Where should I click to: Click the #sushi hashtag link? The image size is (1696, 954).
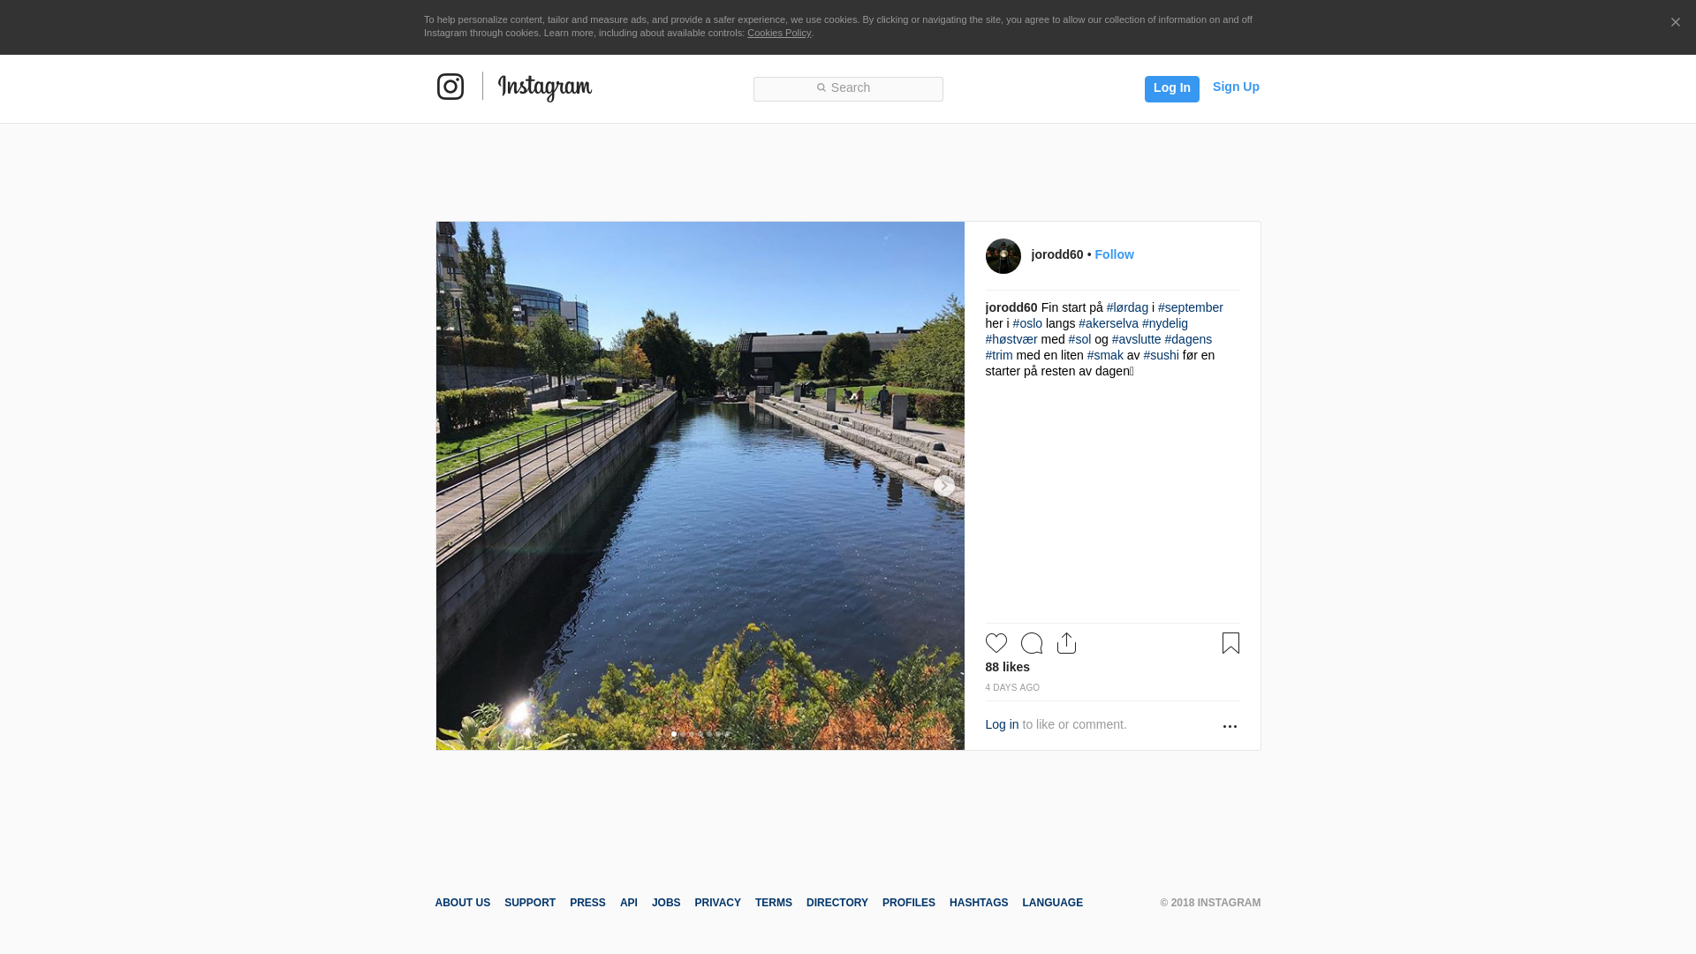point(1161,355)
